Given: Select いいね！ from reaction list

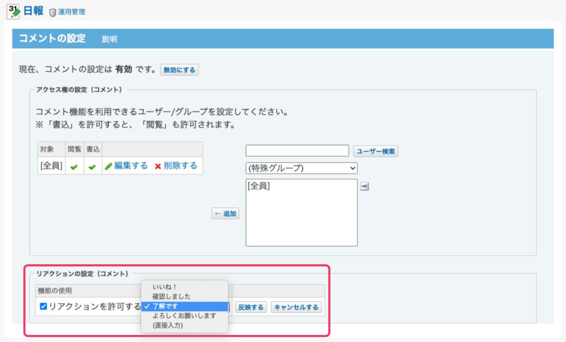Looking at the screenshot, I should (x=184, y=287).
